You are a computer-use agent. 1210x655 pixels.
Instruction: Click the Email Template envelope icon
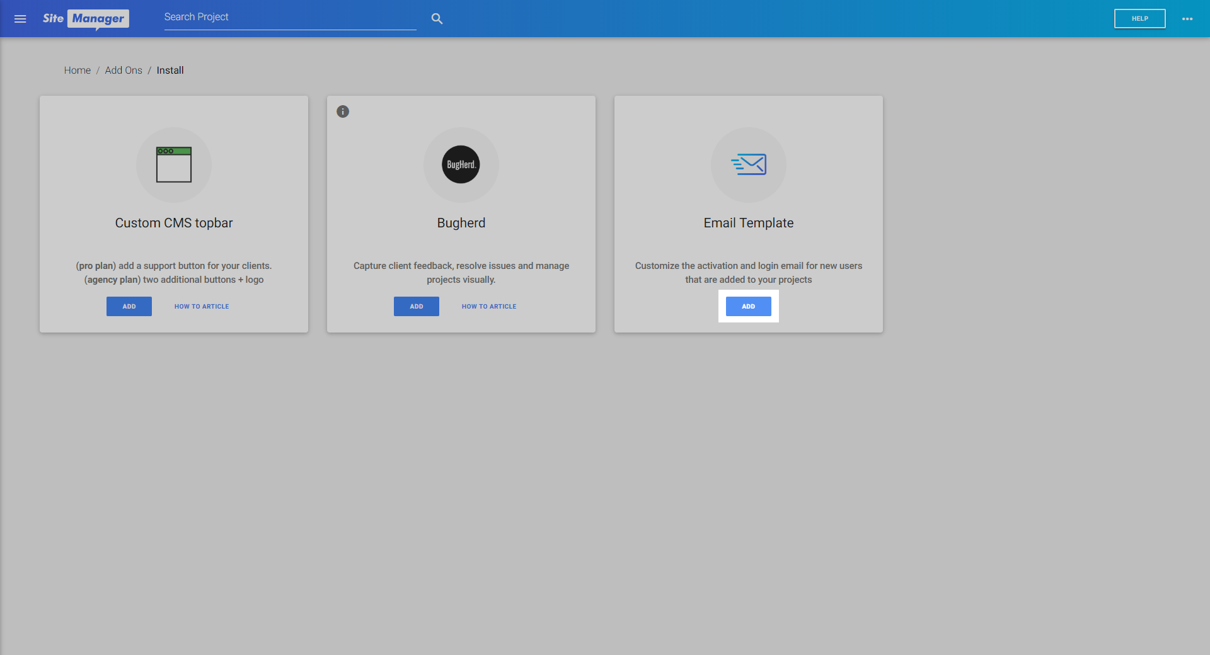[749, 165]
